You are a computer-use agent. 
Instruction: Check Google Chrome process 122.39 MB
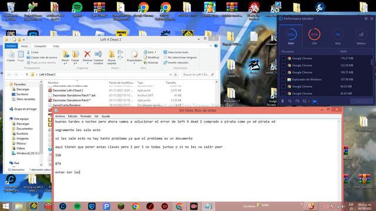point(283,65)
